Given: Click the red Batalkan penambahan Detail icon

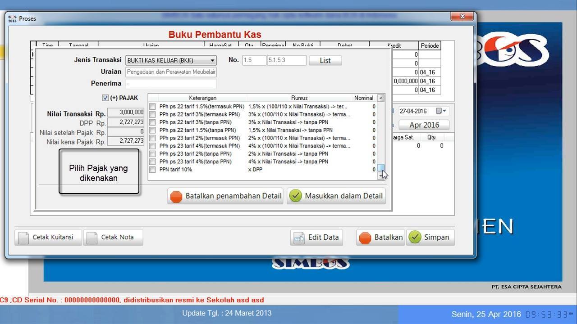Looking at the screenshot, I should pyautogui.click(x=176, y=196).
